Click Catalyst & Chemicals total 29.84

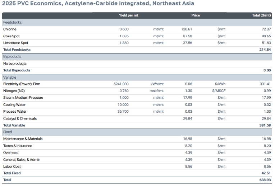click(266, 118)
